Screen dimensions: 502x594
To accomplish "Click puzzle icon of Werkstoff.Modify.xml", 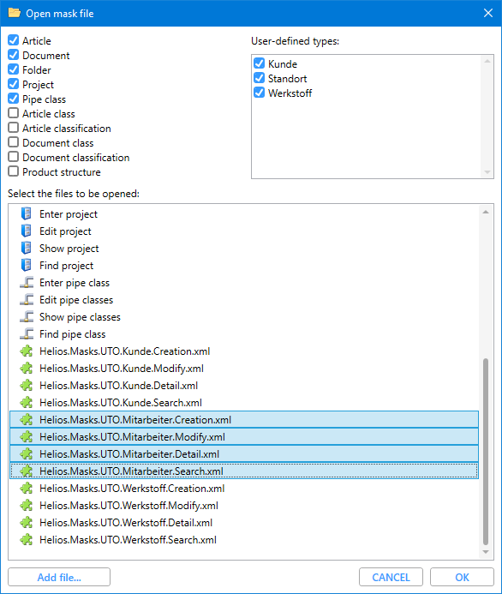I will (27, 506).
